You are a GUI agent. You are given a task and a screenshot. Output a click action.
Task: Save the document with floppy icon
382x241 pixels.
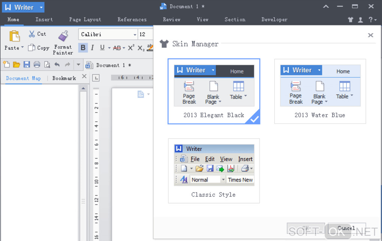27,64
